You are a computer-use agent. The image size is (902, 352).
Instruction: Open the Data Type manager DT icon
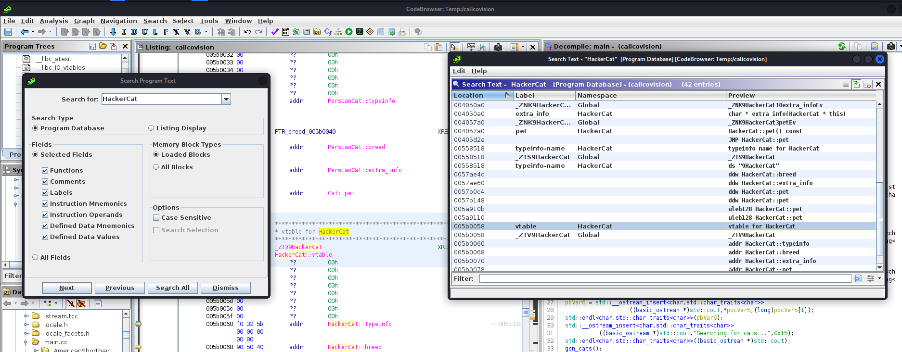(317, 32)
